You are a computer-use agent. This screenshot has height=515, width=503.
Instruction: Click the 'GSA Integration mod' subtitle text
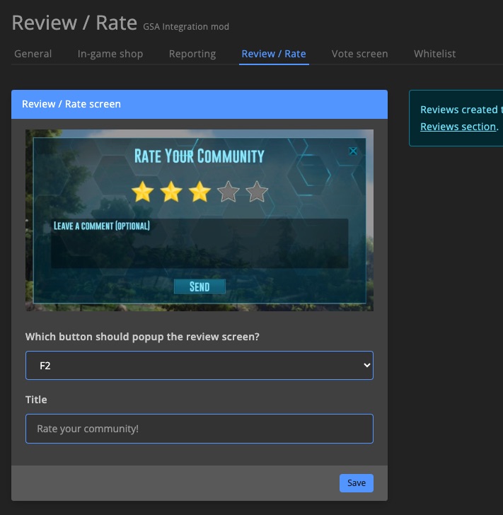186,27
